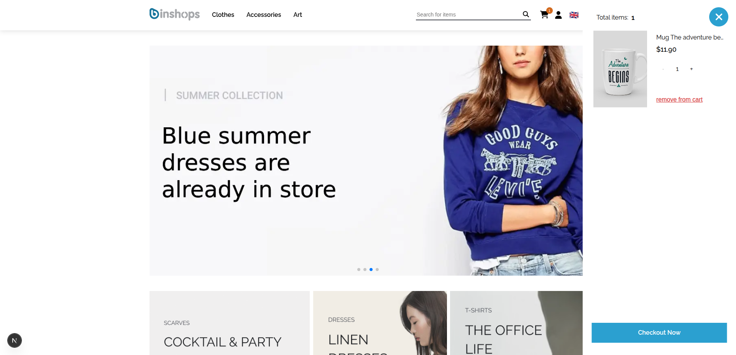Increase mug quantity with plus

coord(692,69)
